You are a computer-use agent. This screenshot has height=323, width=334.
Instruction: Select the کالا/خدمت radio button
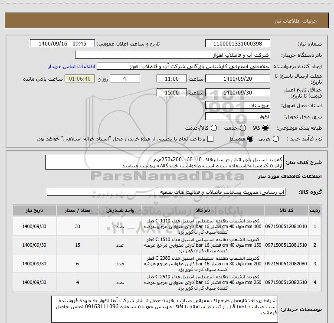click(214, 128)
